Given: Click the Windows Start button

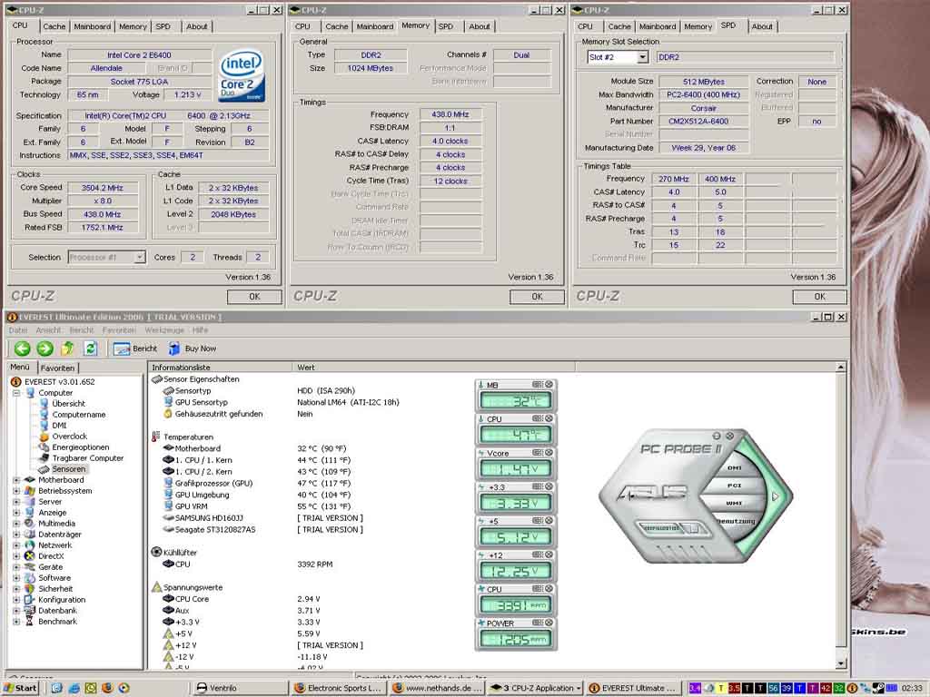Looking at the screenshot, I should click(21, 688).
